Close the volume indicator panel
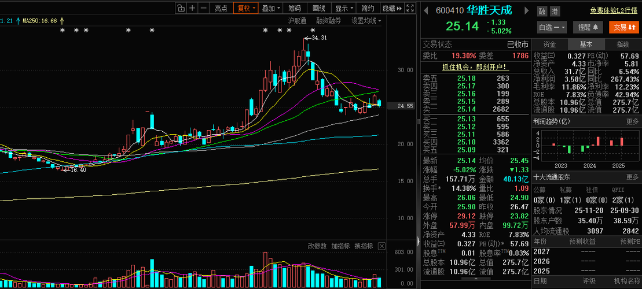The width and height of the screenshot is (642, 289). pyautogui.click(x=381, y=246)
